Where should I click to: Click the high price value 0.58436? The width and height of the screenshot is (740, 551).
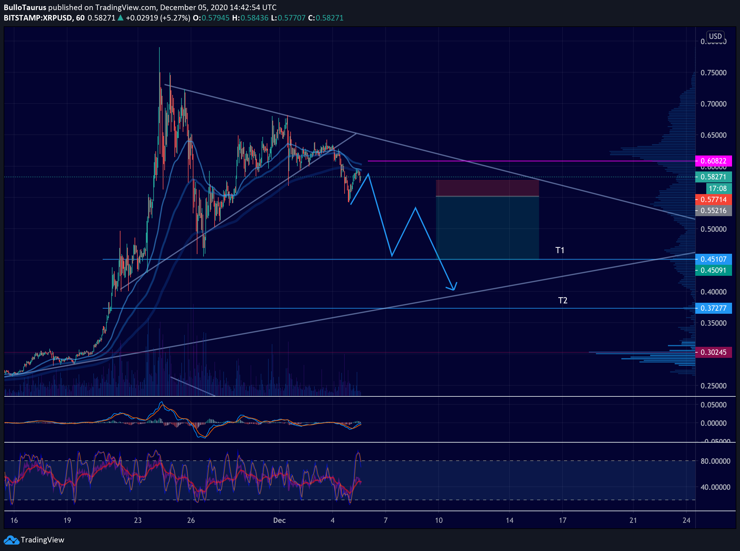[254, 18]
